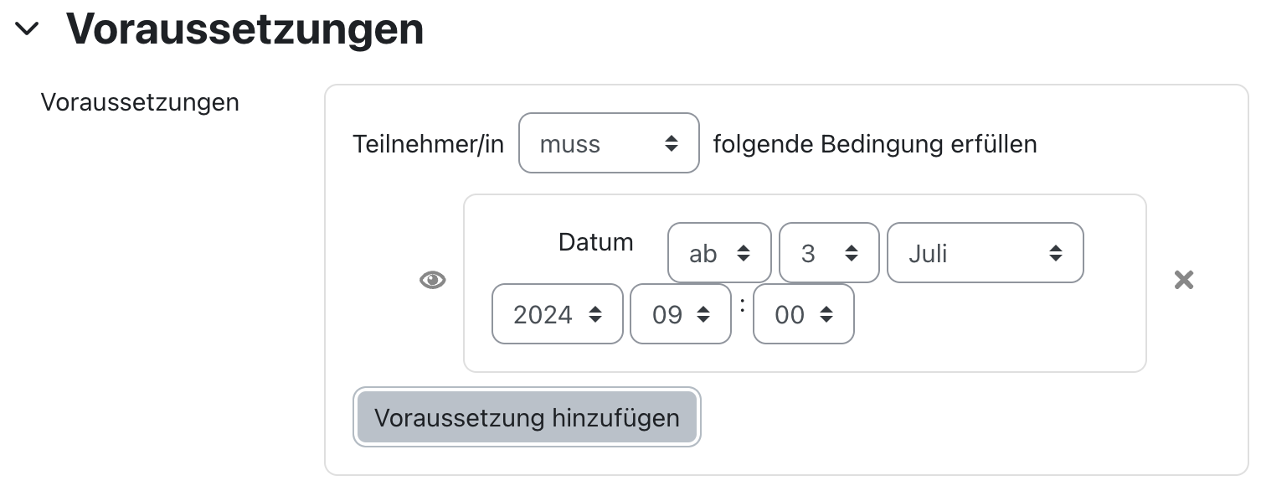This screenshot has height=491, width=1261.
Task: Click the up-down arrows on the month selector
Action: coord(1057,253)
